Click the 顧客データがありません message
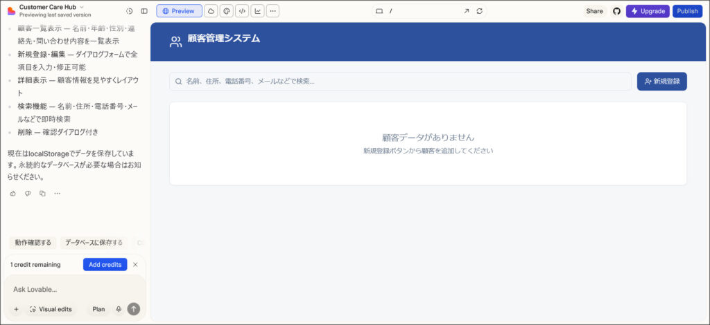This screenshot has width=710, height=325. (428, 137)
